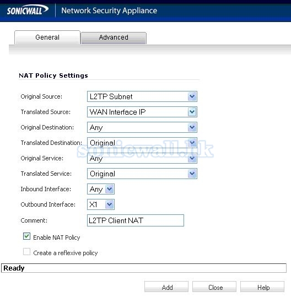Screen dimensions: 291x297
Task: Click the Ready status bar
Action: [x=144, y=268]
